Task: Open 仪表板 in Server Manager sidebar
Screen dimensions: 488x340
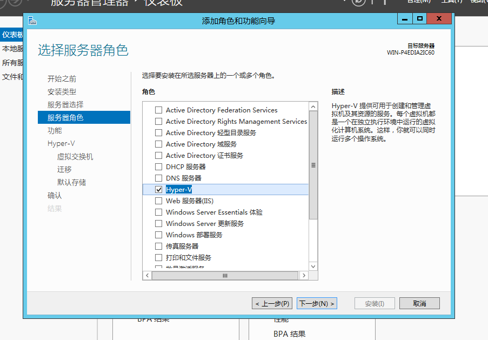Action: tap(11, 35)
